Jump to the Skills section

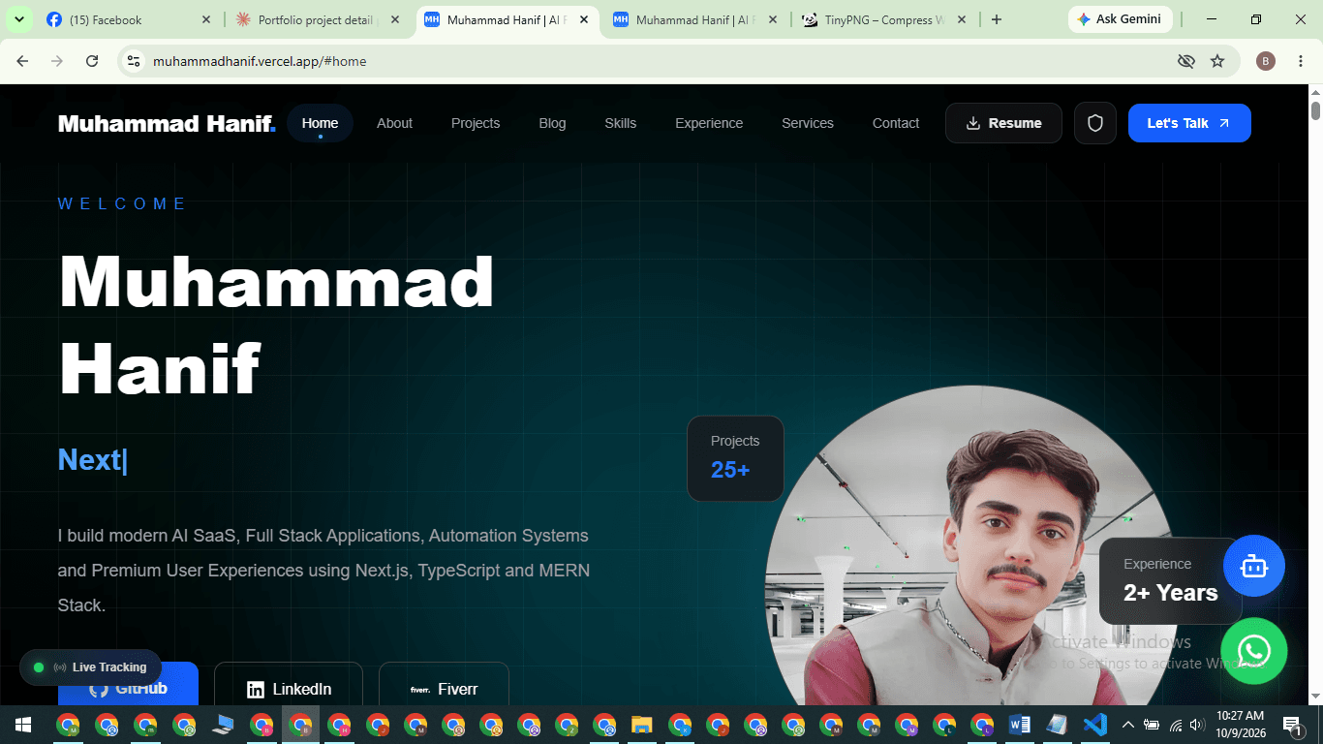click(621, 123)
